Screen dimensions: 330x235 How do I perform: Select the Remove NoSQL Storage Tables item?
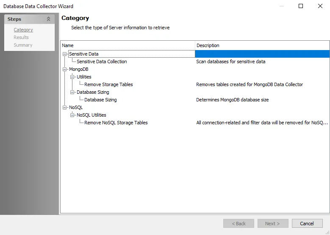coord(116,123)
